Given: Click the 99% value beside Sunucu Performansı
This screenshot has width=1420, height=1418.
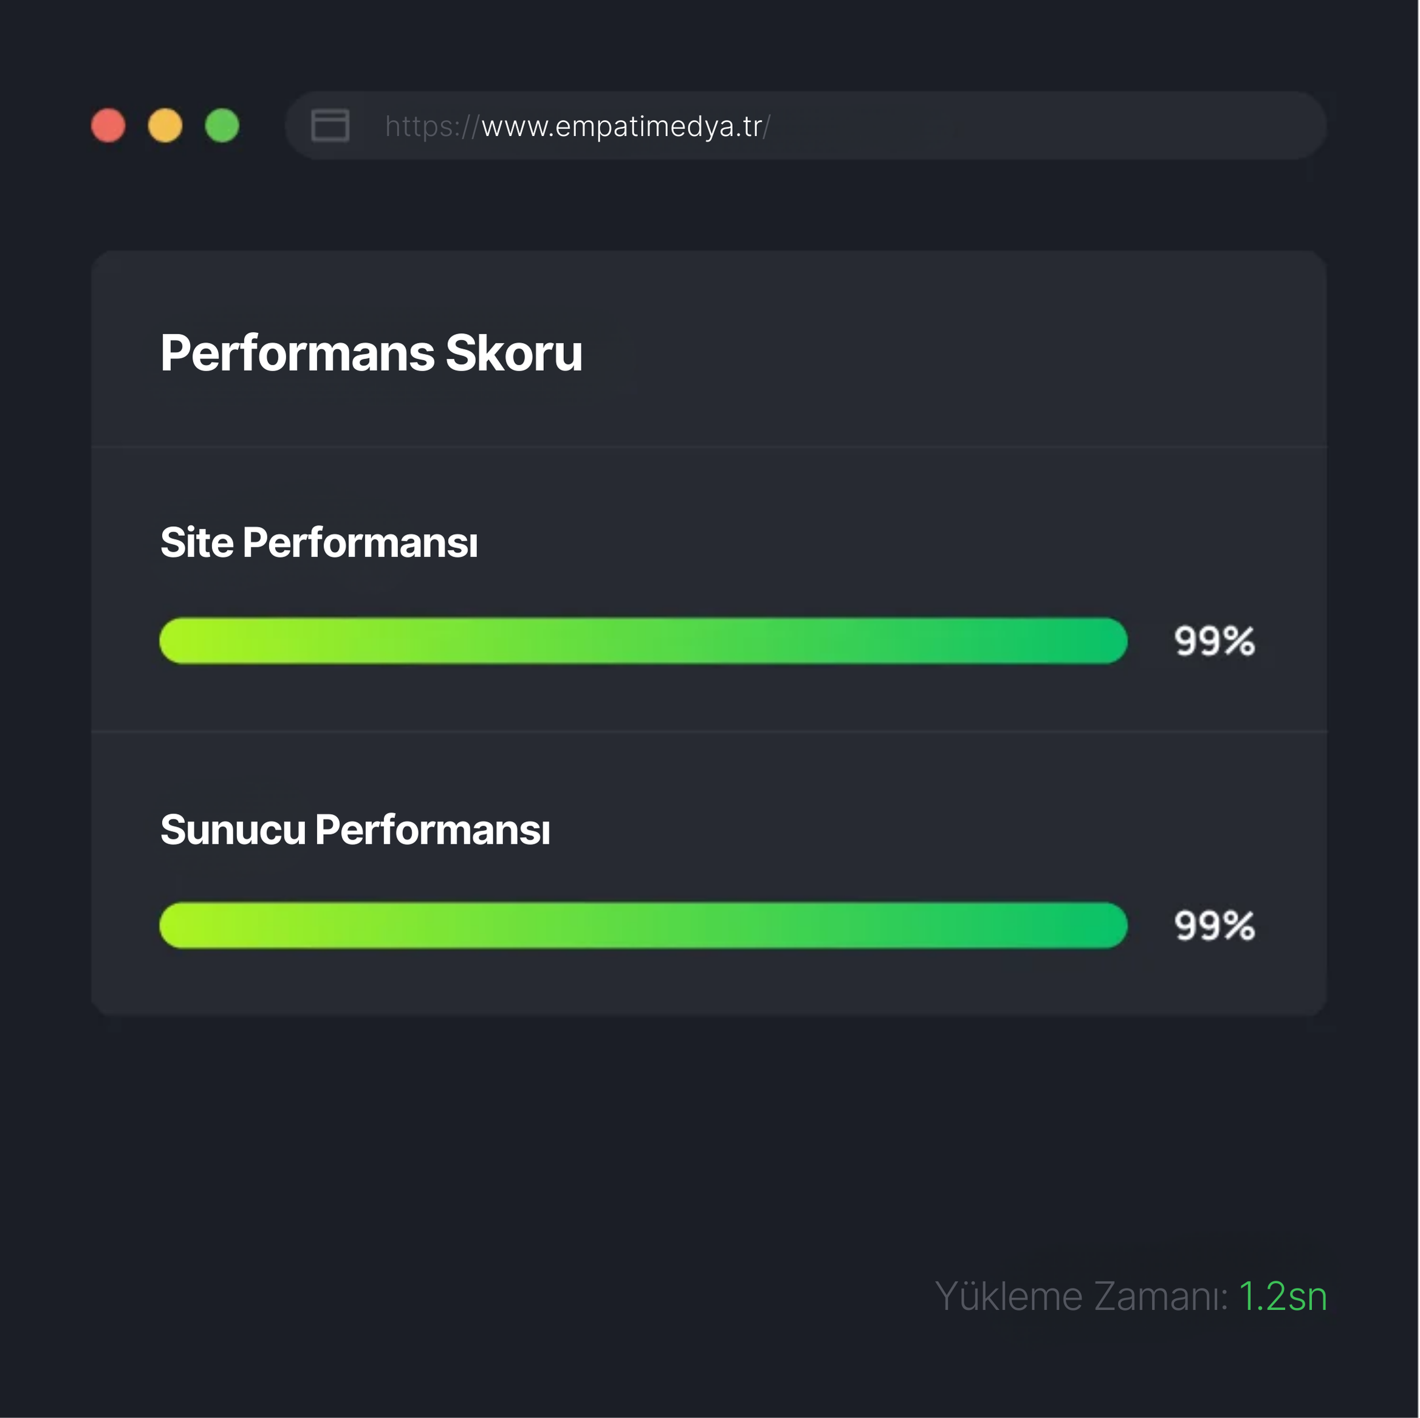Looking at the screenshot, I should (x=1214, y=926).
